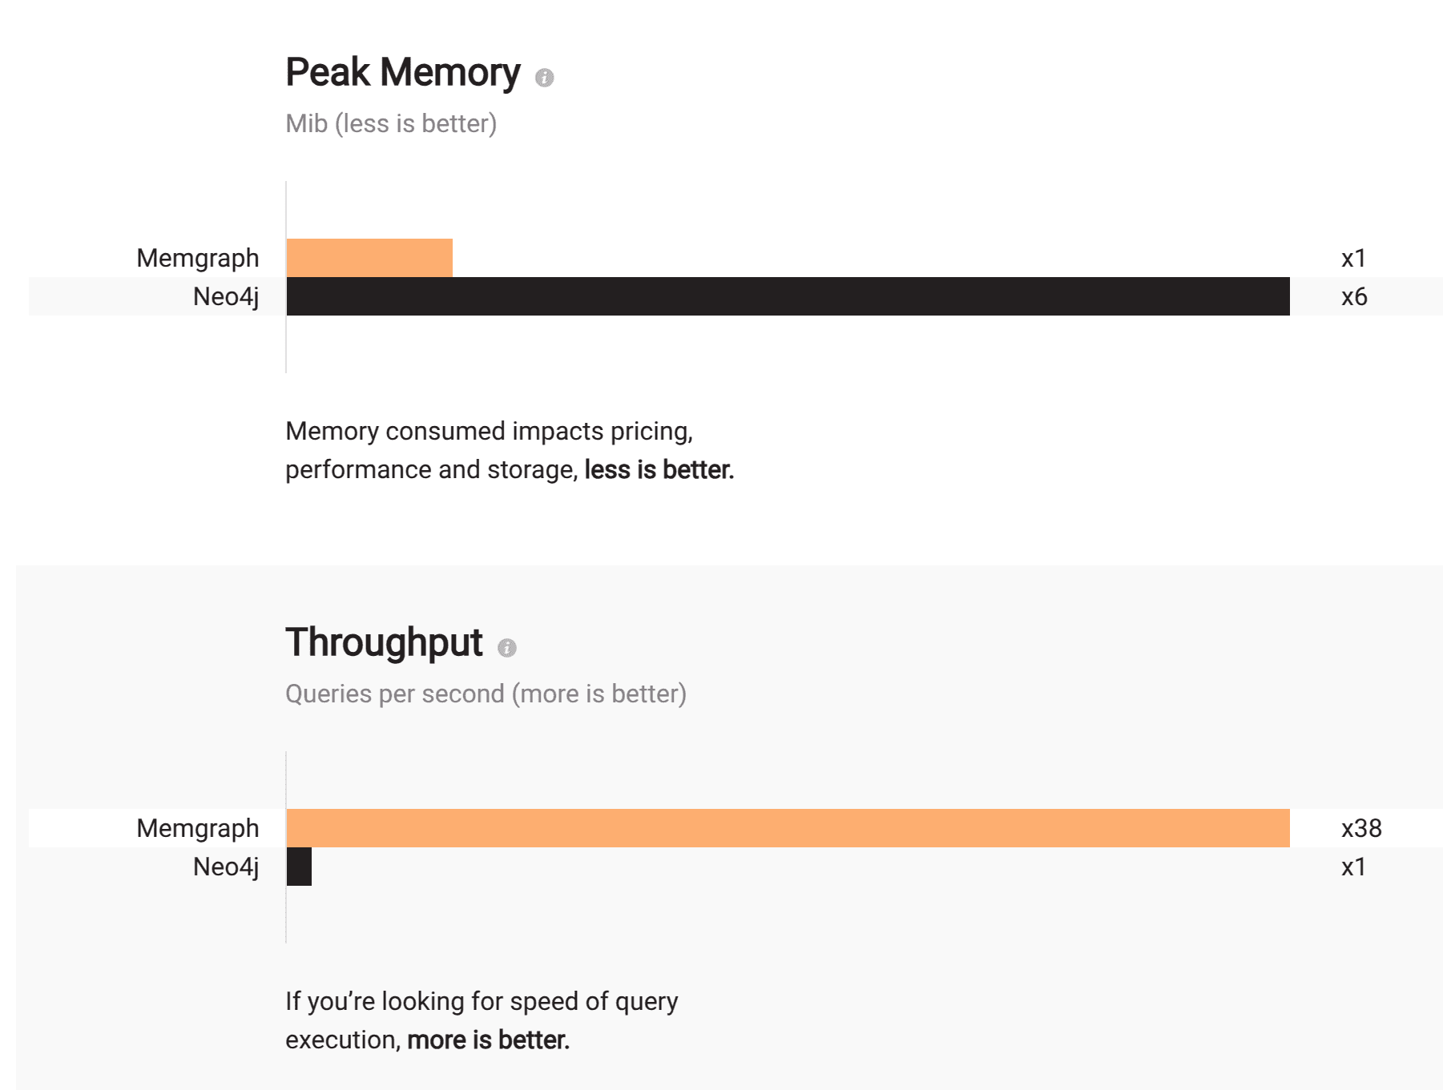Click the small black Neo4j throughput bar
This screenshot has width=1443, height=1090.
coord(299,867)
